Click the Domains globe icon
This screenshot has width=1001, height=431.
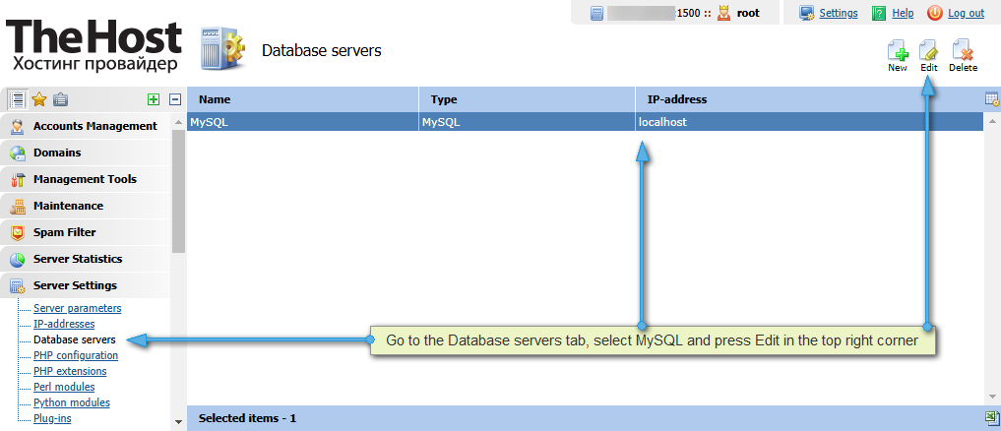pos(18,154)
